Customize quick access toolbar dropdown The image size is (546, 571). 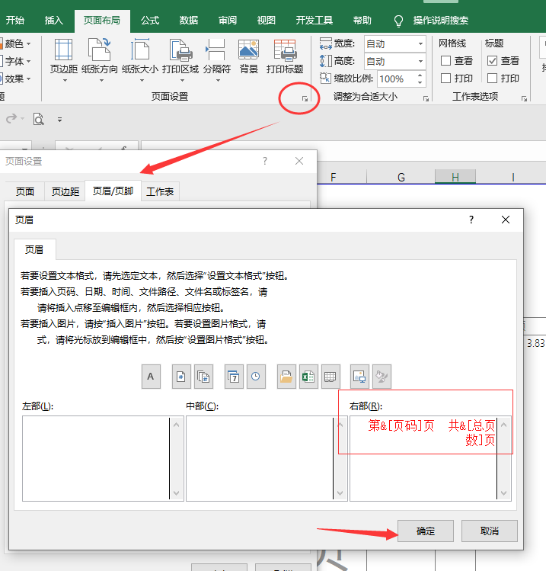pyautogui.click(x=59, y=119)
